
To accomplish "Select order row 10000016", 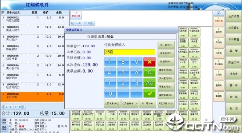I will [x=32, y=68].
